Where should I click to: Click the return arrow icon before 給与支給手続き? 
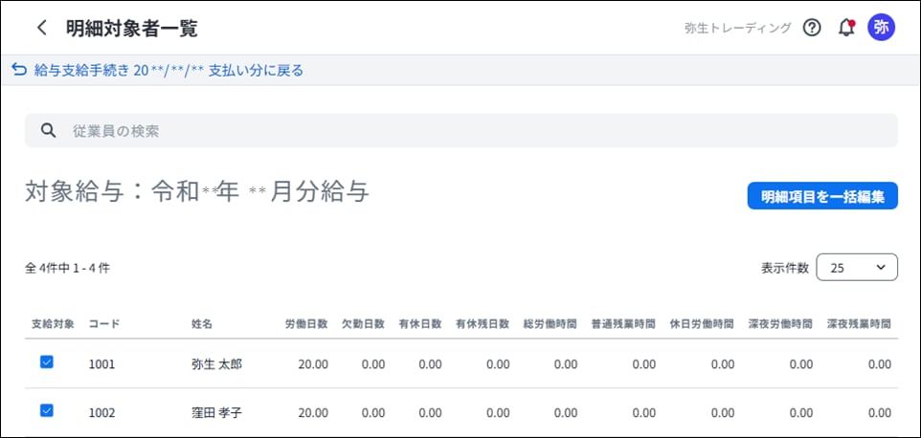pos(18,70)
